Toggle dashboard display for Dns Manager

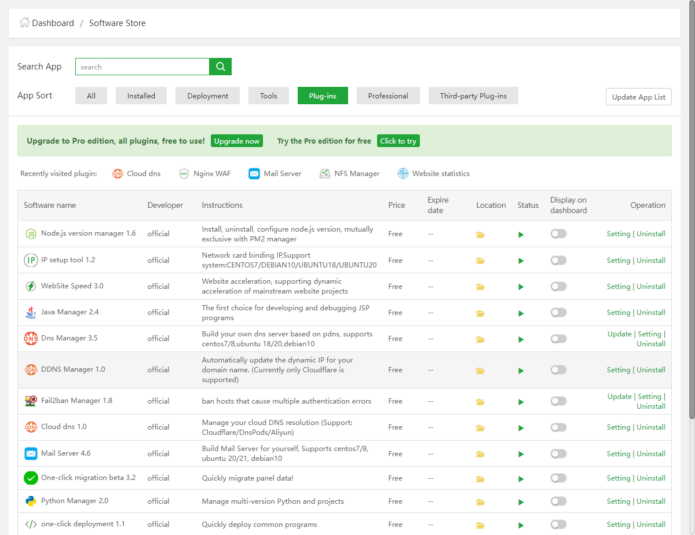[x=558, y=339]
